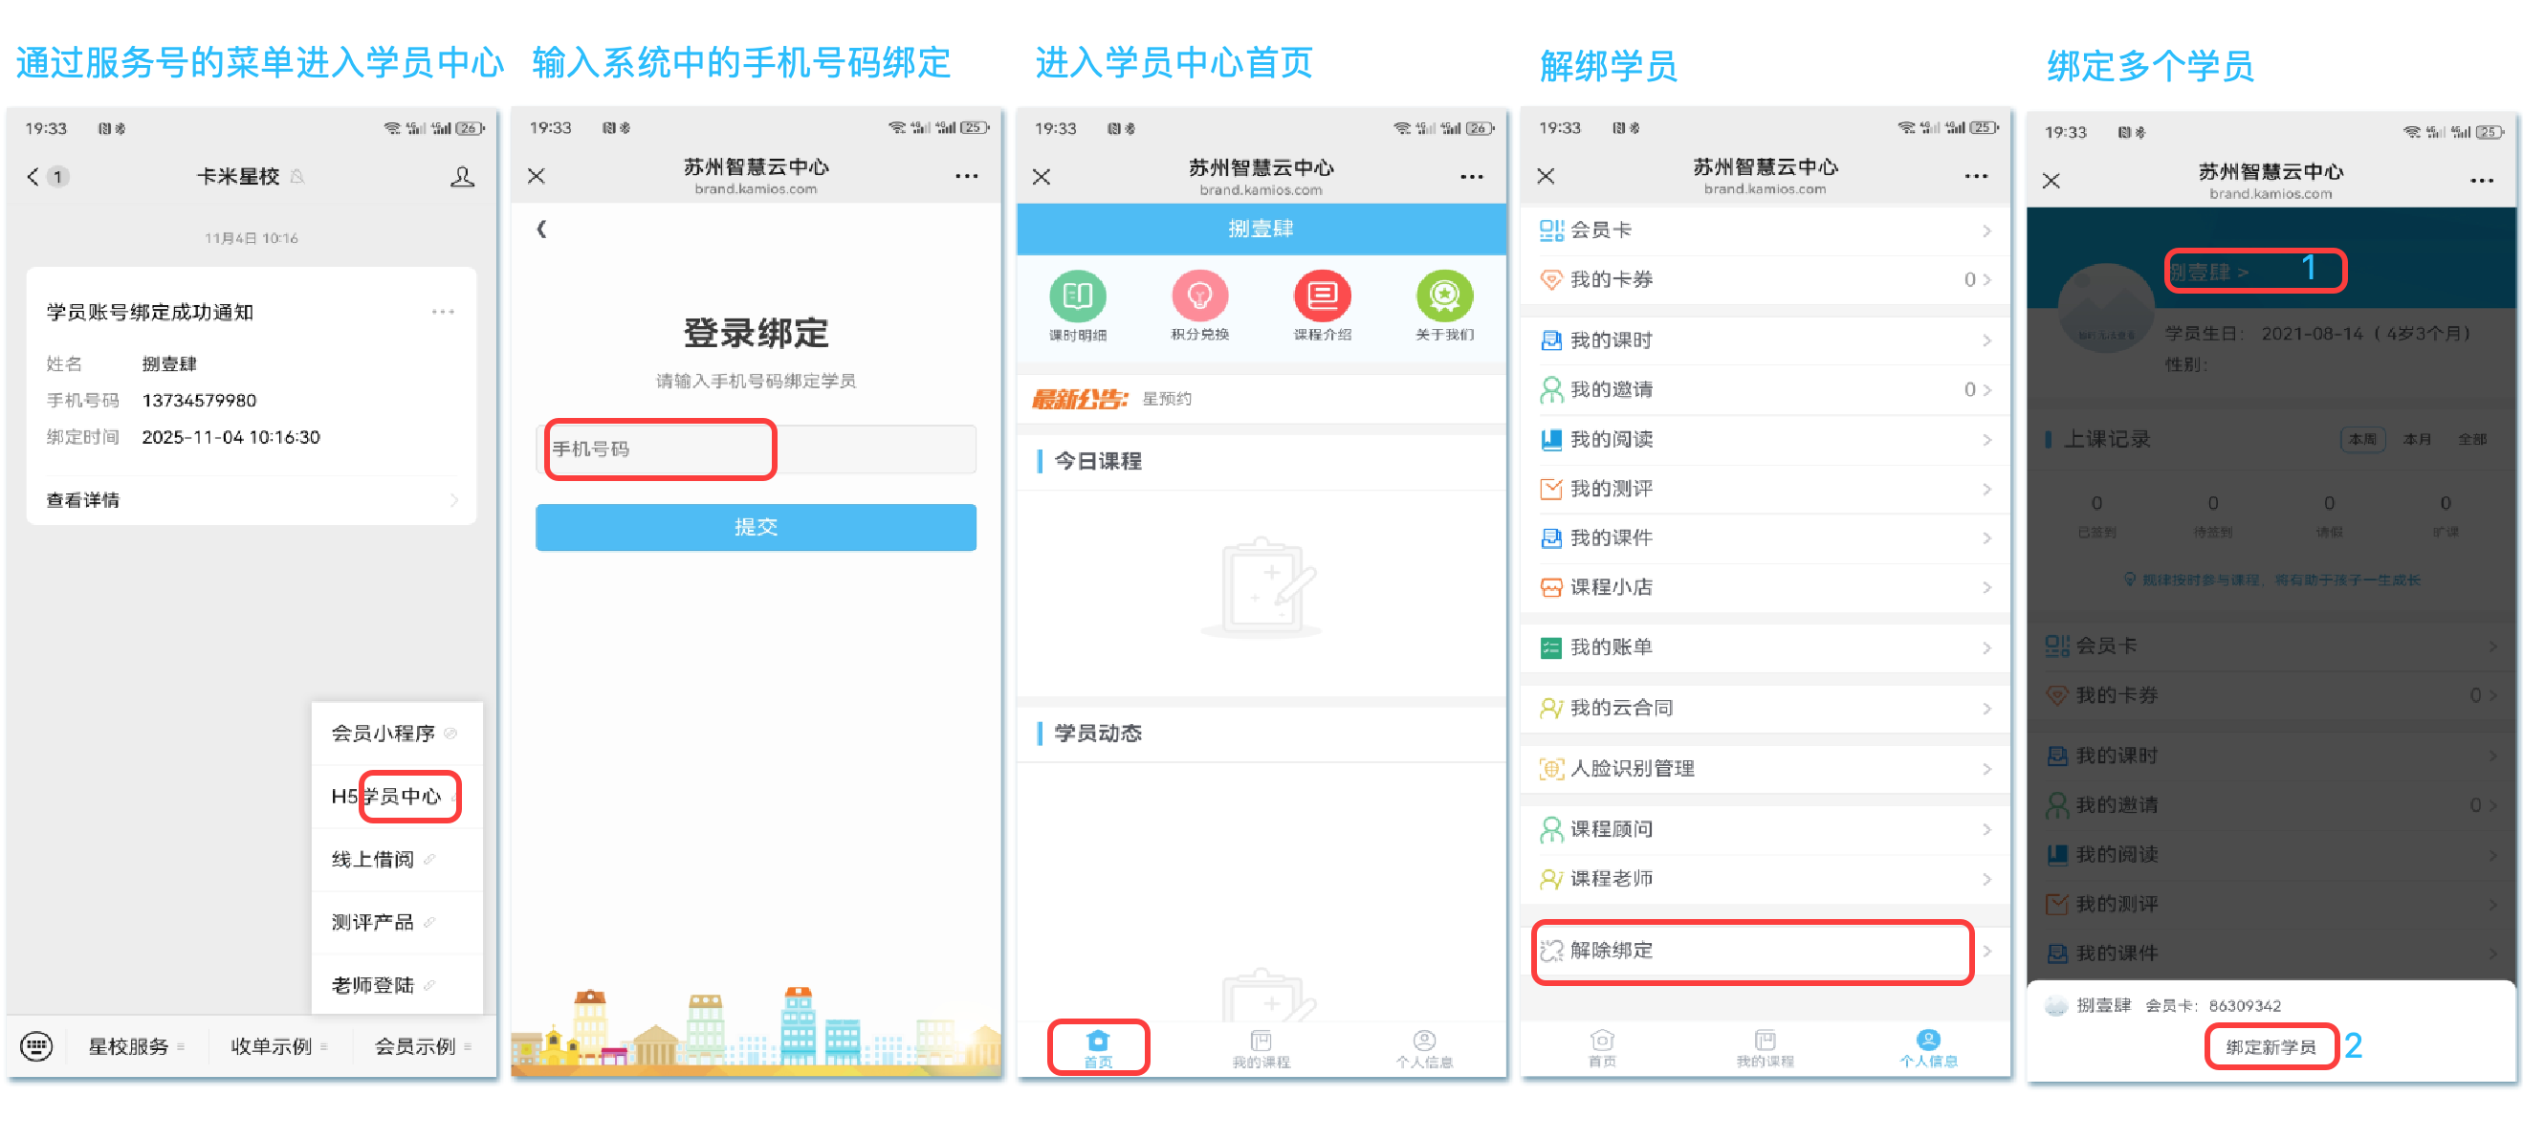
Task: Click the 绑定新学员 button
Action: coord(2270,1047)
